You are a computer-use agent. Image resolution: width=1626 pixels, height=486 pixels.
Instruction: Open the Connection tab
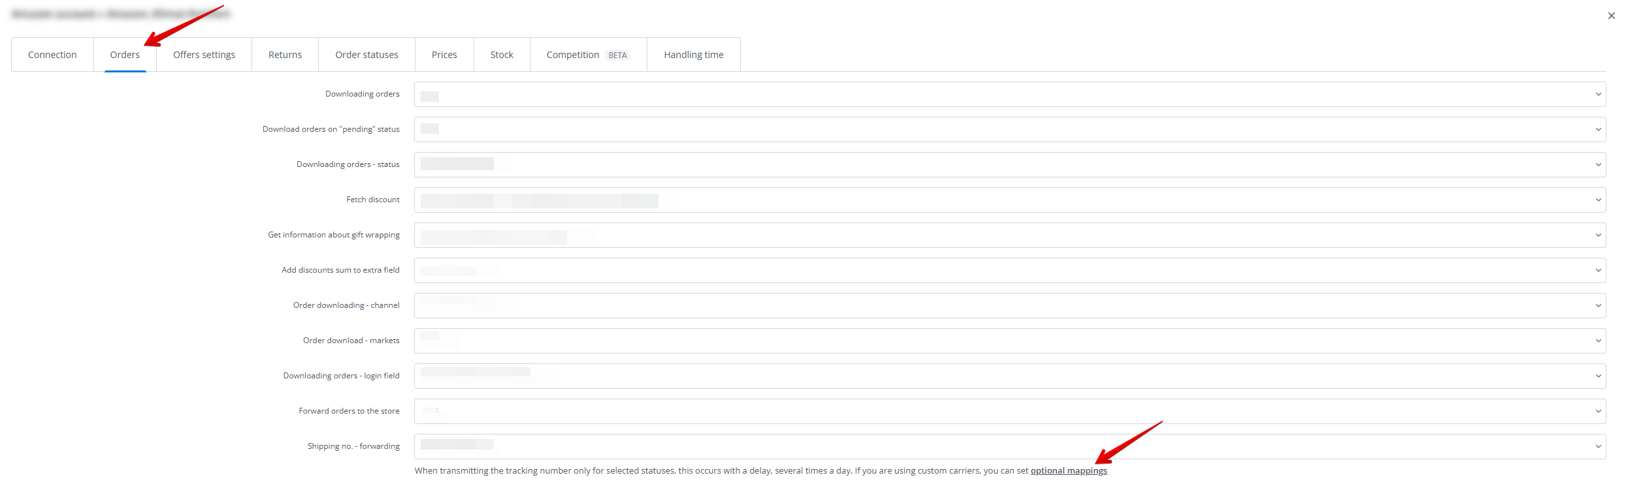coord(52,55)
